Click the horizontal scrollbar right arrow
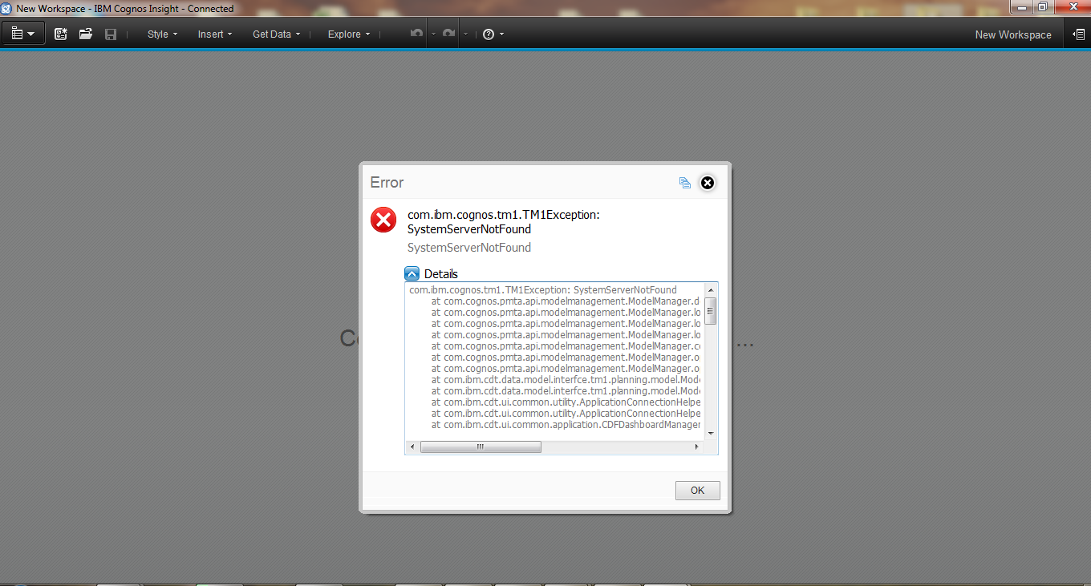1091x586 pixels. pos(696,447)
